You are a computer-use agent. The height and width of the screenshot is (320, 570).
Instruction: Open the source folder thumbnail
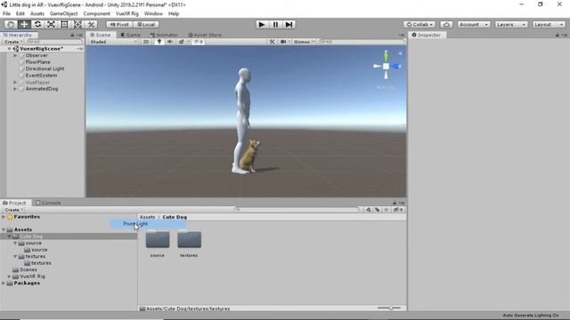(158, 239)
